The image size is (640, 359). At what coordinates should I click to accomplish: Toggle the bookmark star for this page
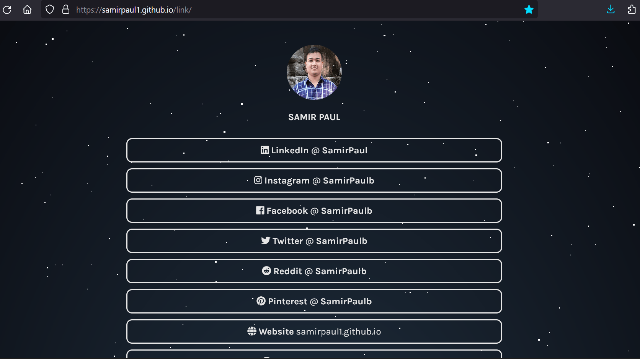529,10
